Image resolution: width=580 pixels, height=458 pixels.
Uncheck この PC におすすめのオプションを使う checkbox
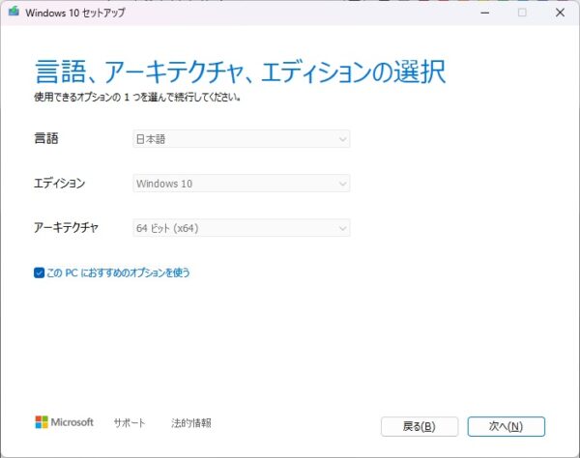point(39,272)
